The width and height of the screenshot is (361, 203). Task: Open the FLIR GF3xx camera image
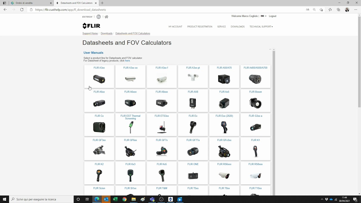pos(99,151)
